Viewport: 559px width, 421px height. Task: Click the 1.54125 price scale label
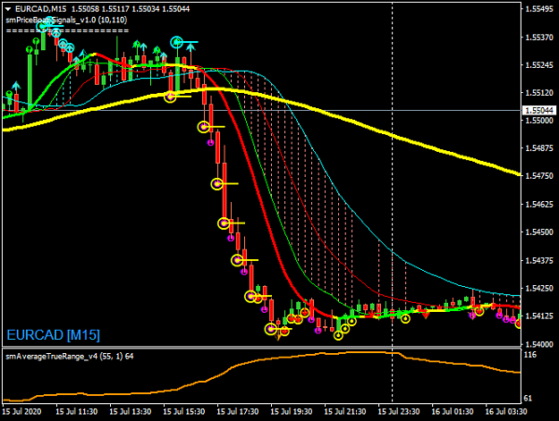[539, 316]
